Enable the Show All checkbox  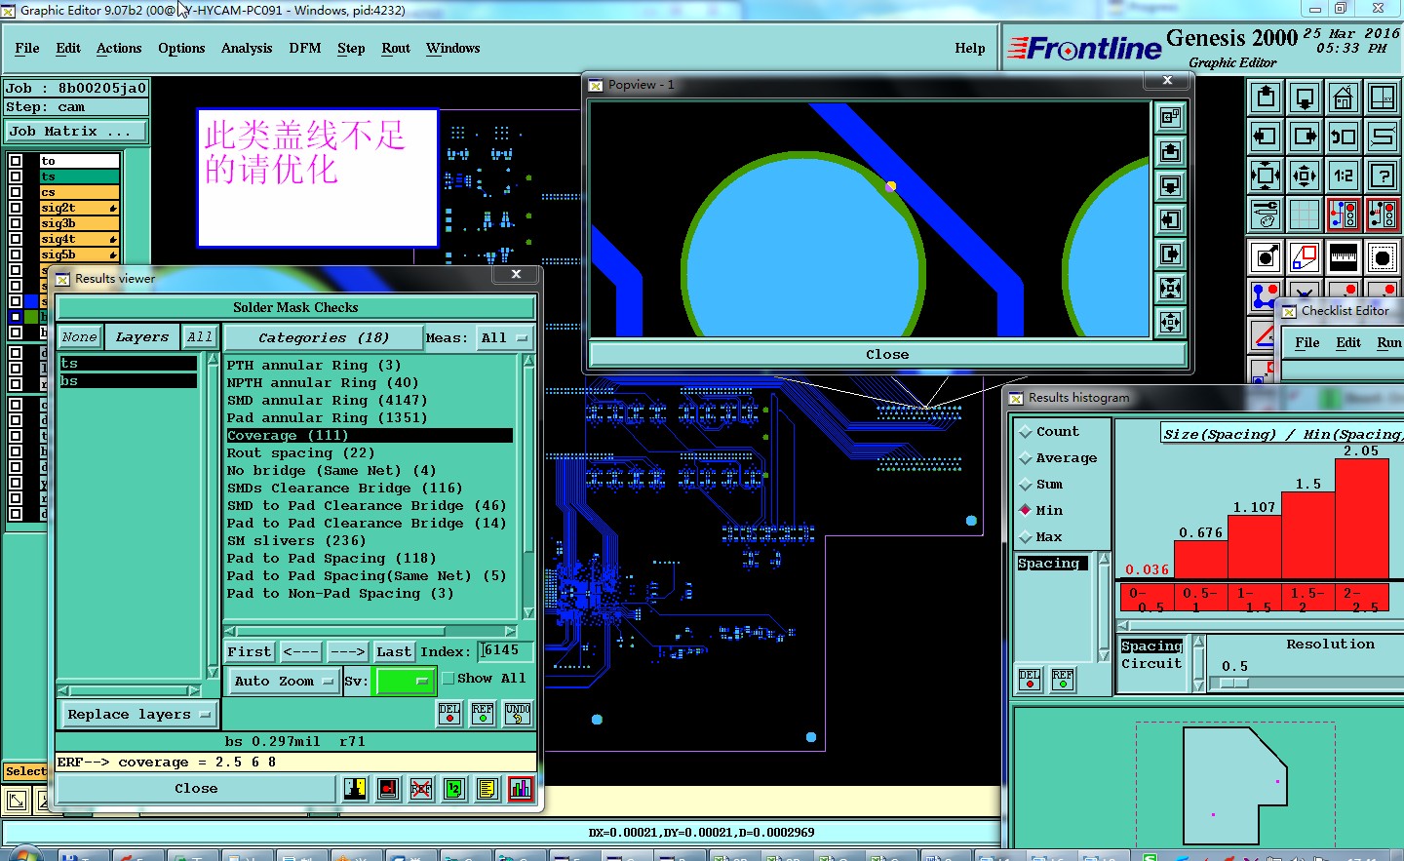(x=448, y=678)
